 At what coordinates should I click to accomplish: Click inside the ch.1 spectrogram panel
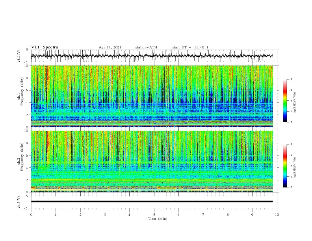tap(152, 96)
